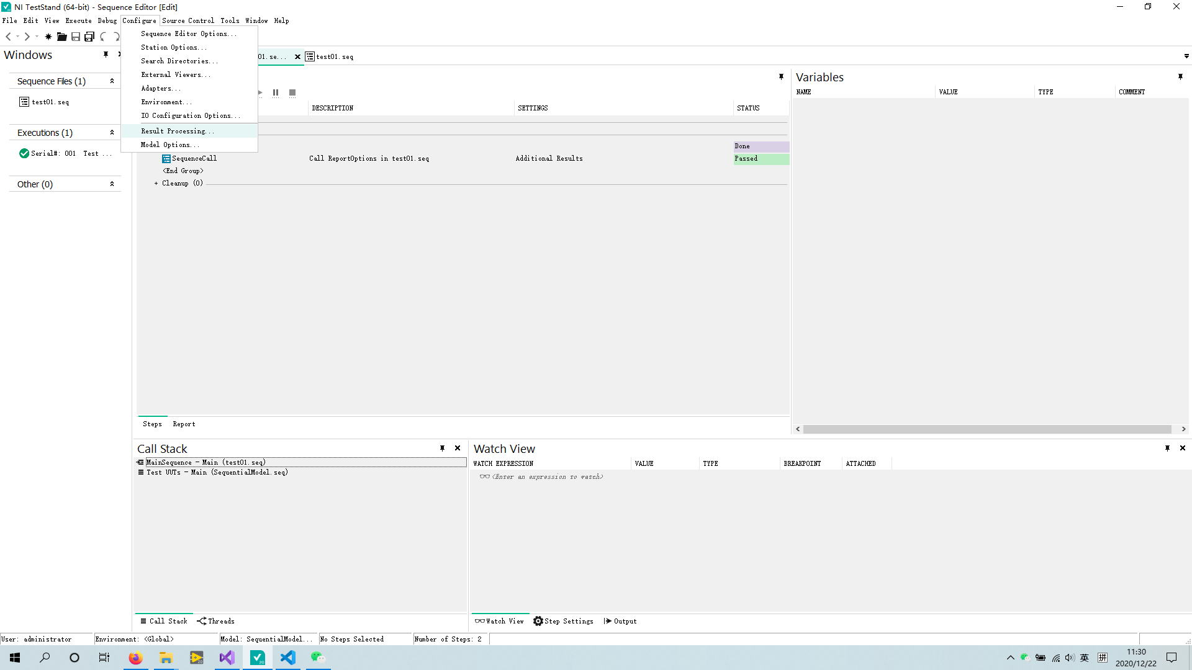This screenshot has height=670, width=1192.
Task: Pause execution with the pause icon
Action: 276,92
